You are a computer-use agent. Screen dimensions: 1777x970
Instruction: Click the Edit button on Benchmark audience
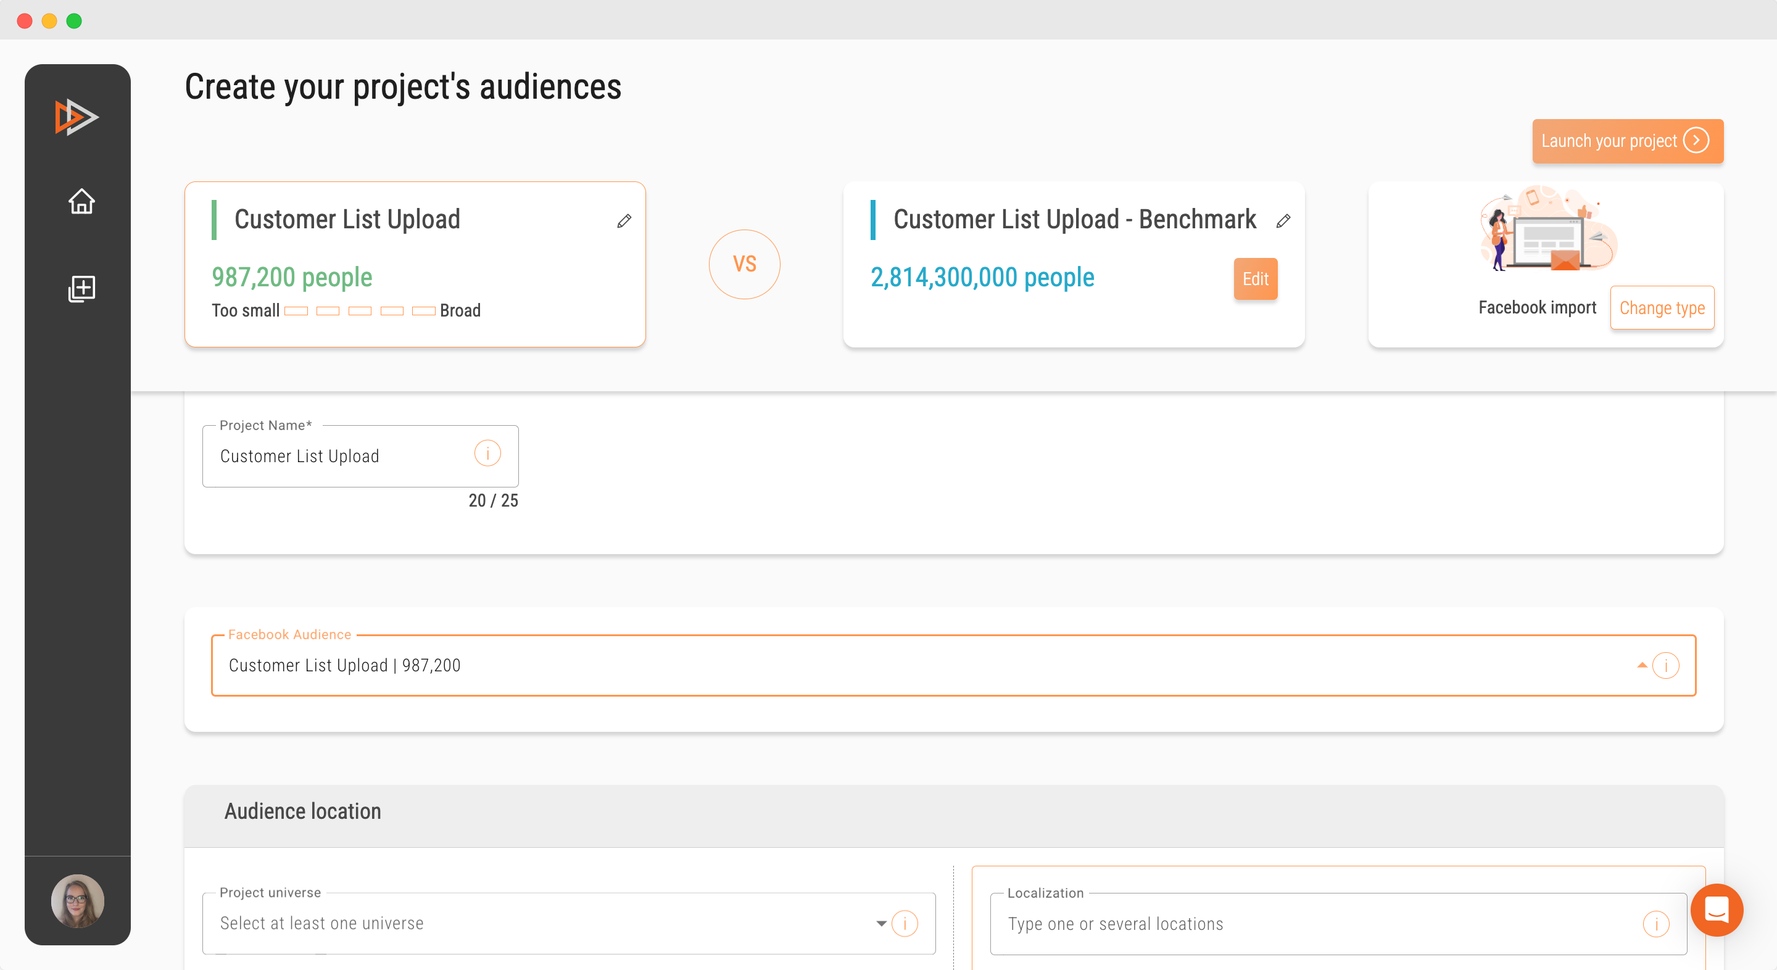[x=1255, y=278]
